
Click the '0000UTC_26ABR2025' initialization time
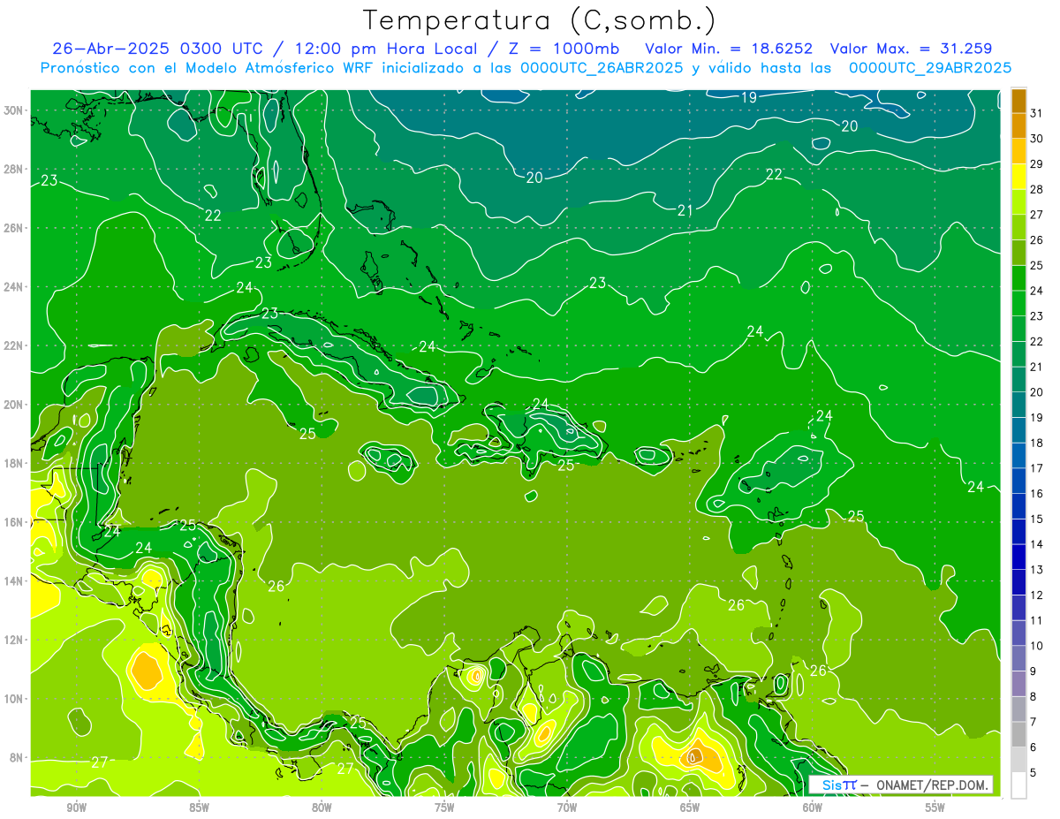602,68
